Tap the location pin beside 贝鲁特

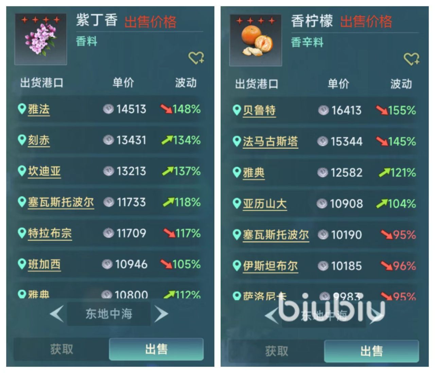point(237,110)
